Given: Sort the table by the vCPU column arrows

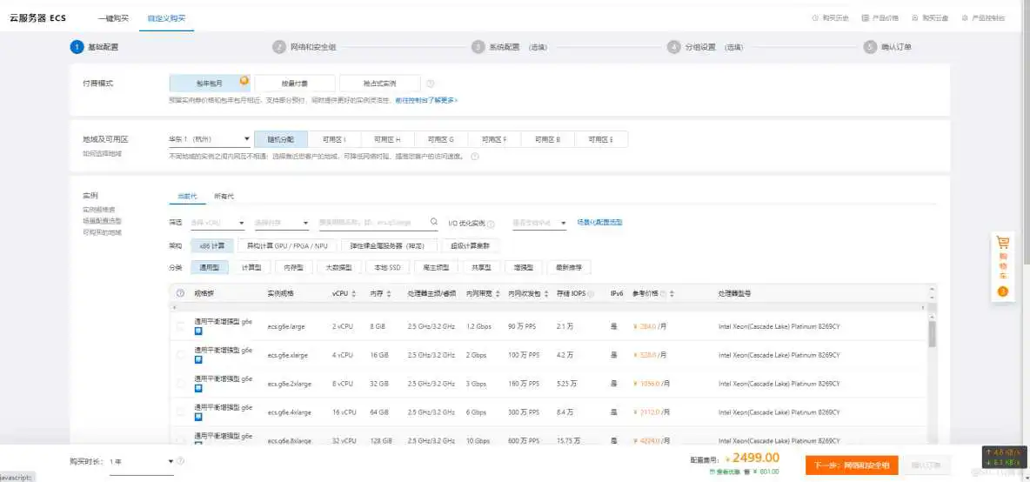Looking at the screenshot, I should pos(354,293).
